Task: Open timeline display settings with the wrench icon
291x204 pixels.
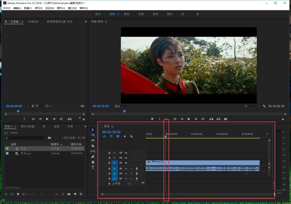Action: tap(132, 136)
